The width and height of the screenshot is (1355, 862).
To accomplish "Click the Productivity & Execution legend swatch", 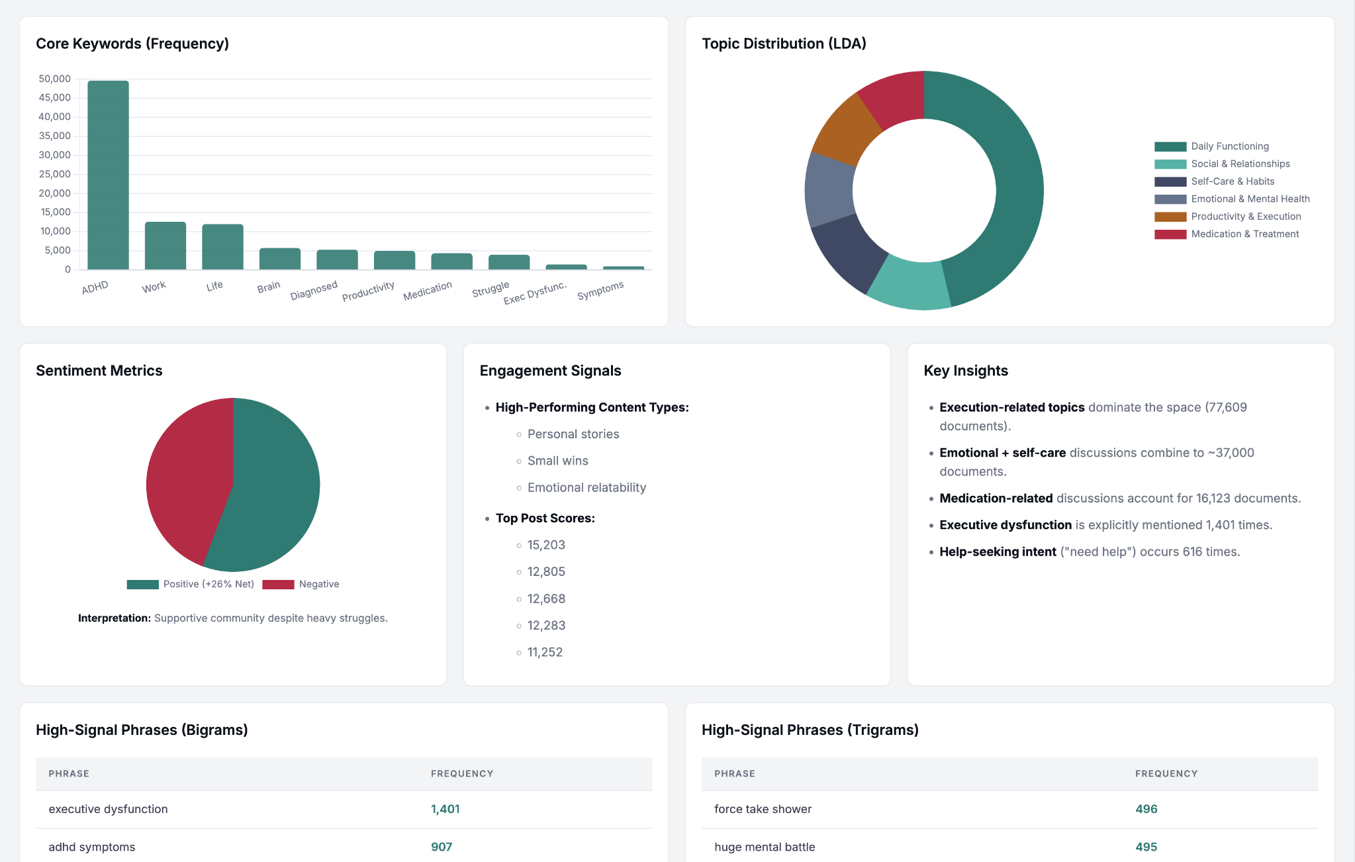I will pyautogui.click(x=1170, y=216).
